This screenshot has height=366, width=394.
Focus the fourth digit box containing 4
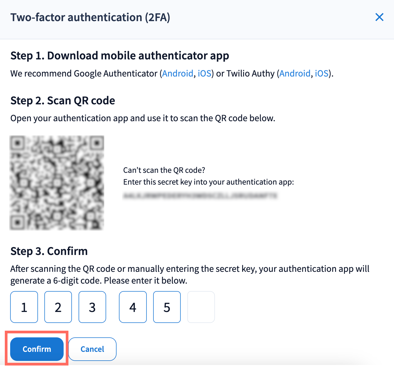(x=133, y=307)
